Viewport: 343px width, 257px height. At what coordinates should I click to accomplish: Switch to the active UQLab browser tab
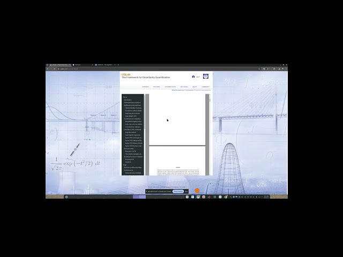tap(60, 65)
